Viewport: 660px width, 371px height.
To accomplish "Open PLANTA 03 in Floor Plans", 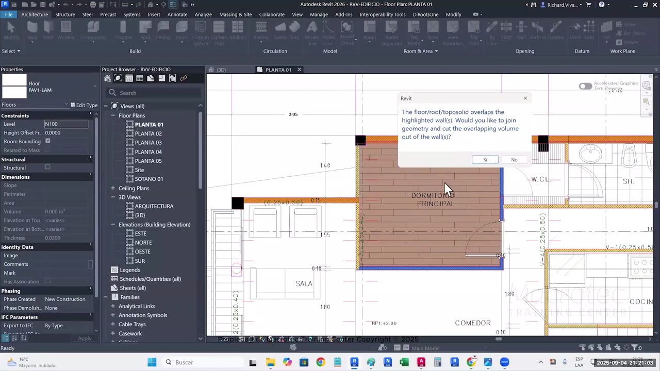I will pos(148,143).
